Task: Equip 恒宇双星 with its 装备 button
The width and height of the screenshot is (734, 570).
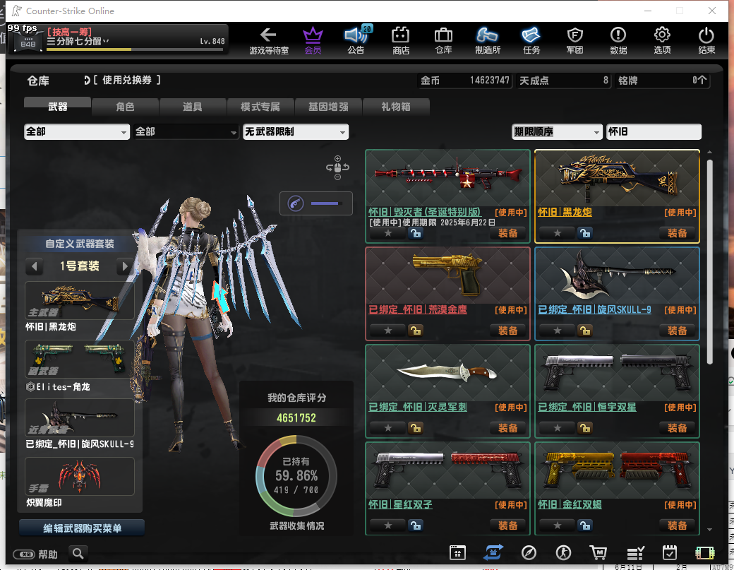Action: 678,428
